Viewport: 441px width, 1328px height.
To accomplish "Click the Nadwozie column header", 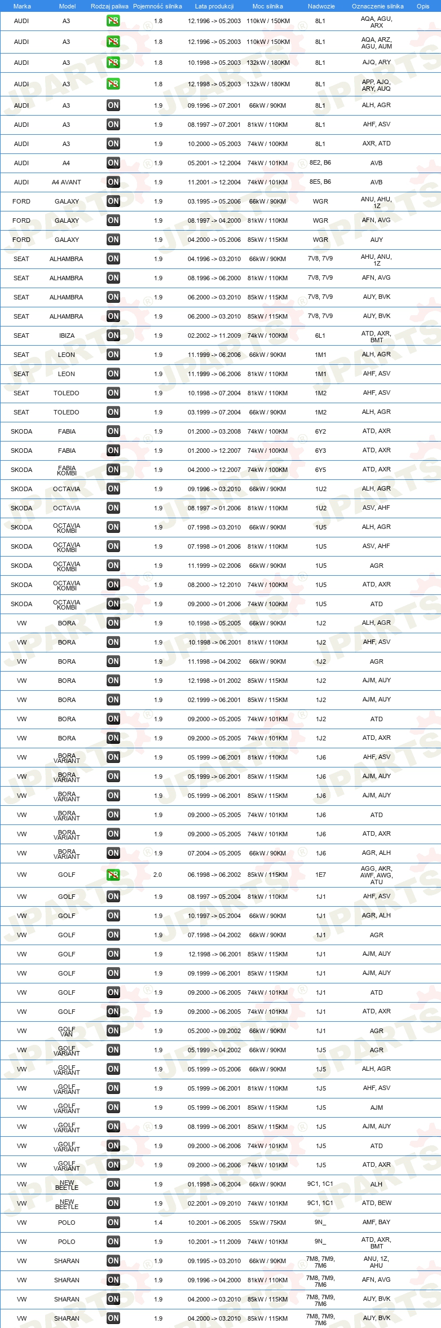I will [321, 6].
